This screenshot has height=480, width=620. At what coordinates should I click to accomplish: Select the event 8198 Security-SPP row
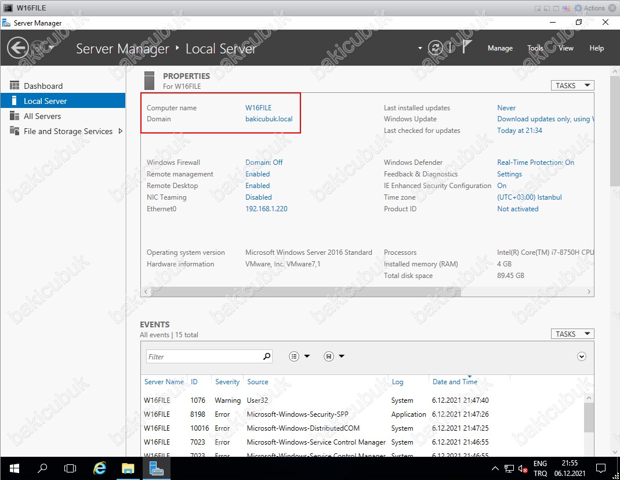[x=362, y=414]
